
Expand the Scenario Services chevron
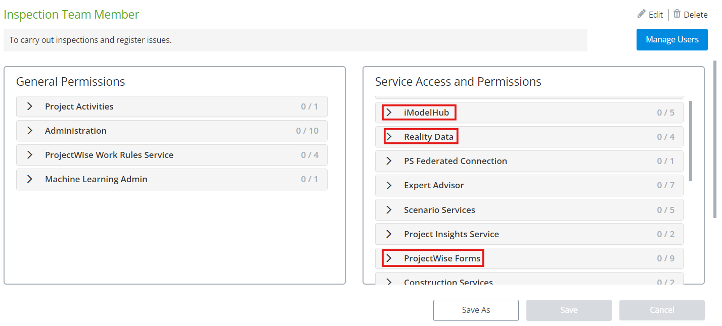coord(389,210)
